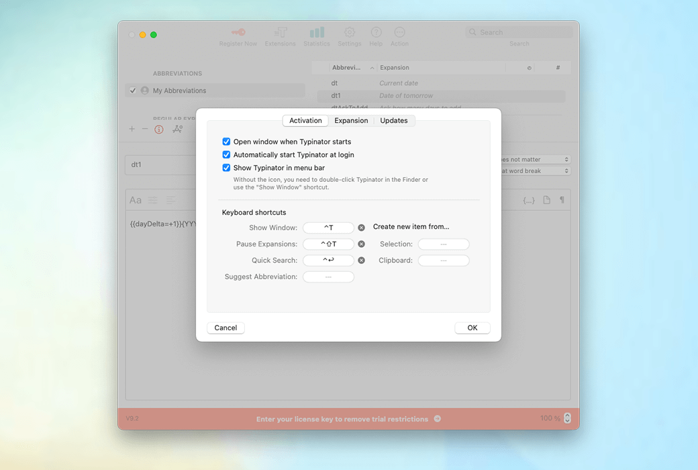Click the Aa text format icon
The width and height of the screenshot is (698, 470).
point(135,199)
